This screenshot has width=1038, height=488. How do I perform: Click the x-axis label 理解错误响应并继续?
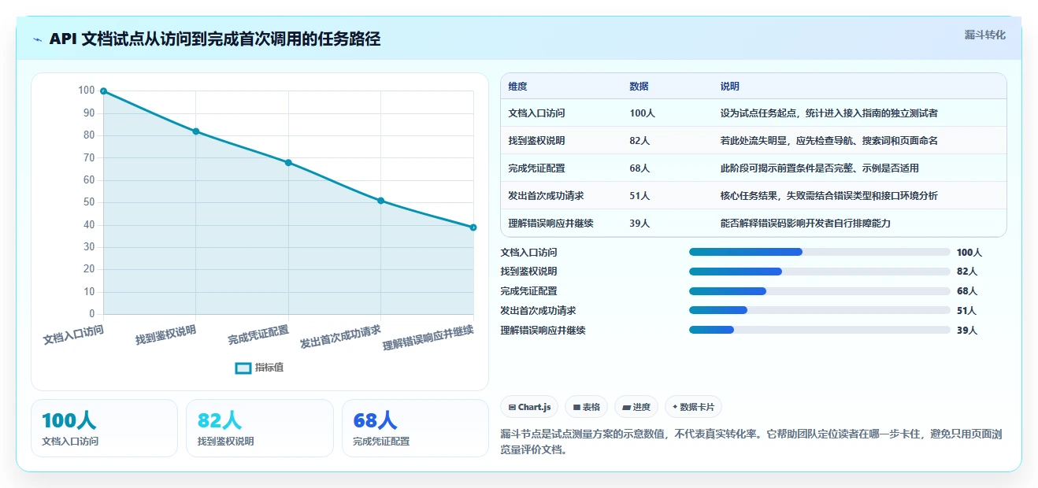(x=428, y=338)
